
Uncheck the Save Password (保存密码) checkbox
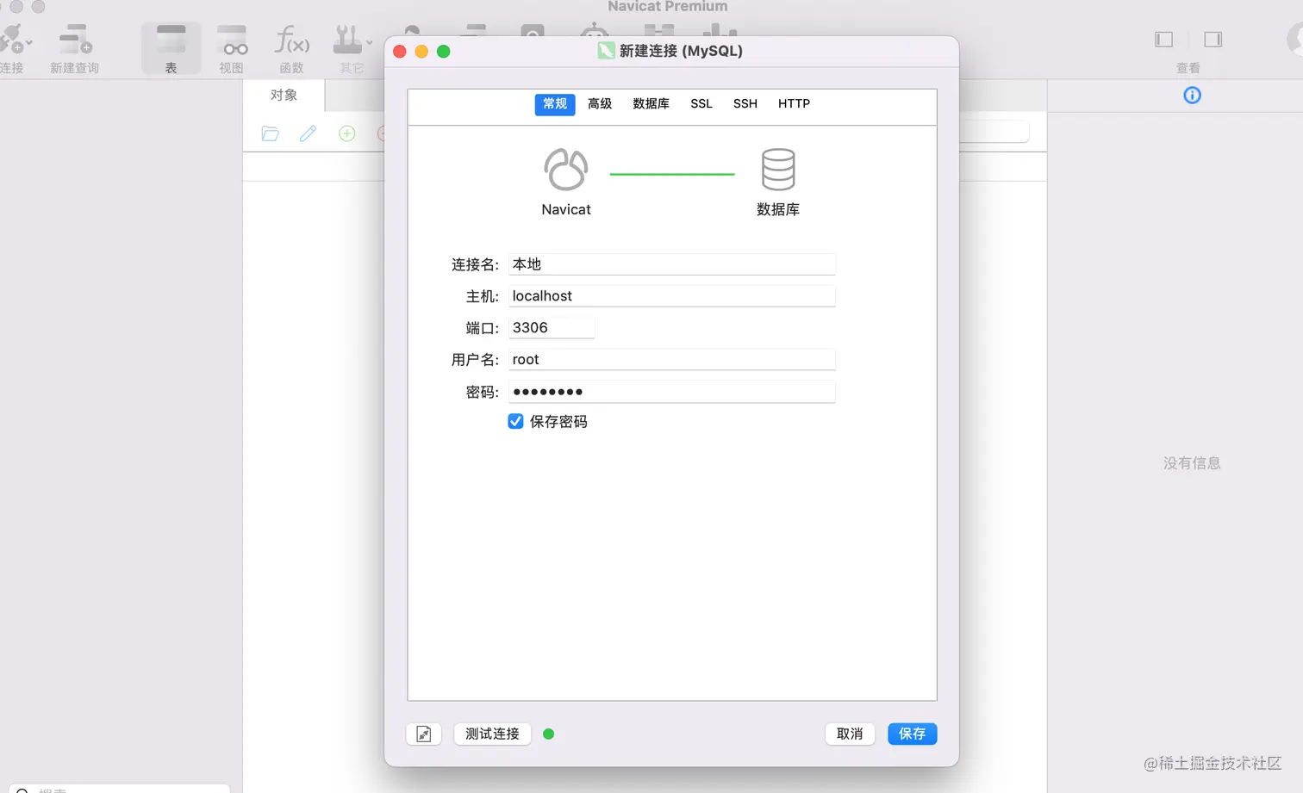tap(516, 422)
